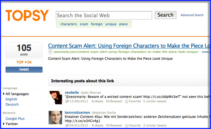This screenshot has height=129, width=211.
Task: Click the Retweet icon on kennstdueinen's tweet
Action: pyautogui.click(x=108, y=125)
